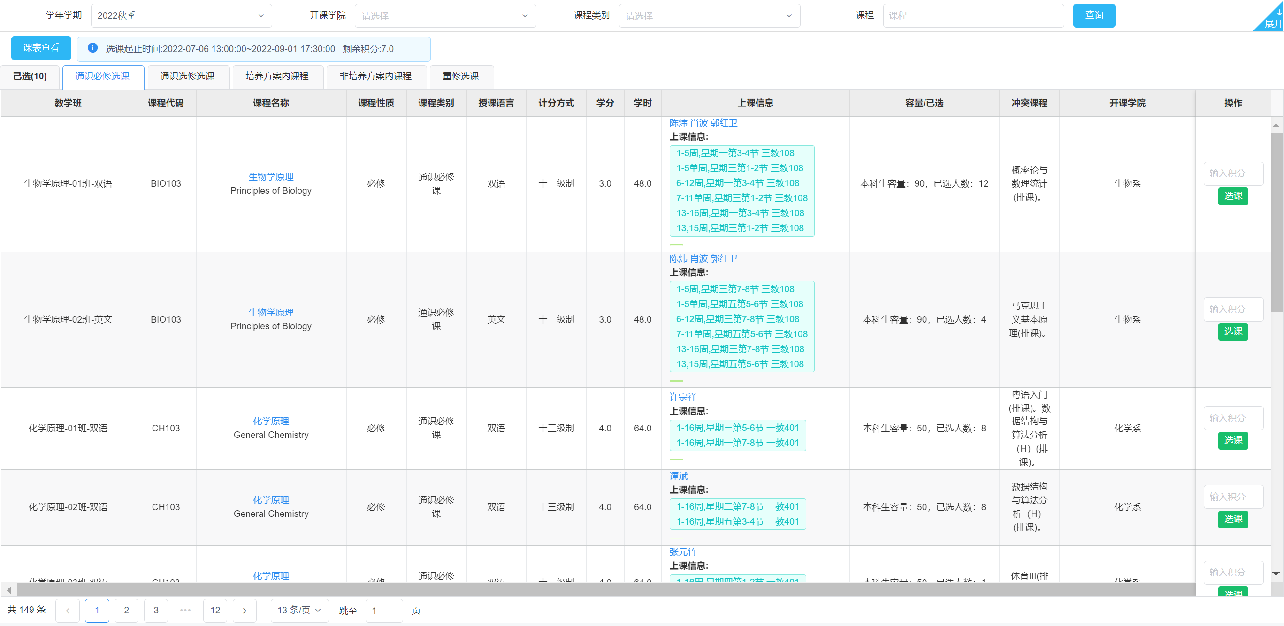Click cell 生物学原理-02班-英文

click(x=68, y=319)
